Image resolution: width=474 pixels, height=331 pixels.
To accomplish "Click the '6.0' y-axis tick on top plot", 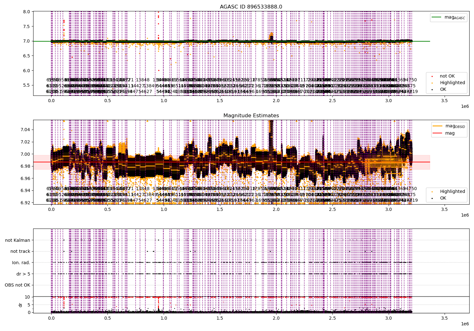I will coord(27,71).
